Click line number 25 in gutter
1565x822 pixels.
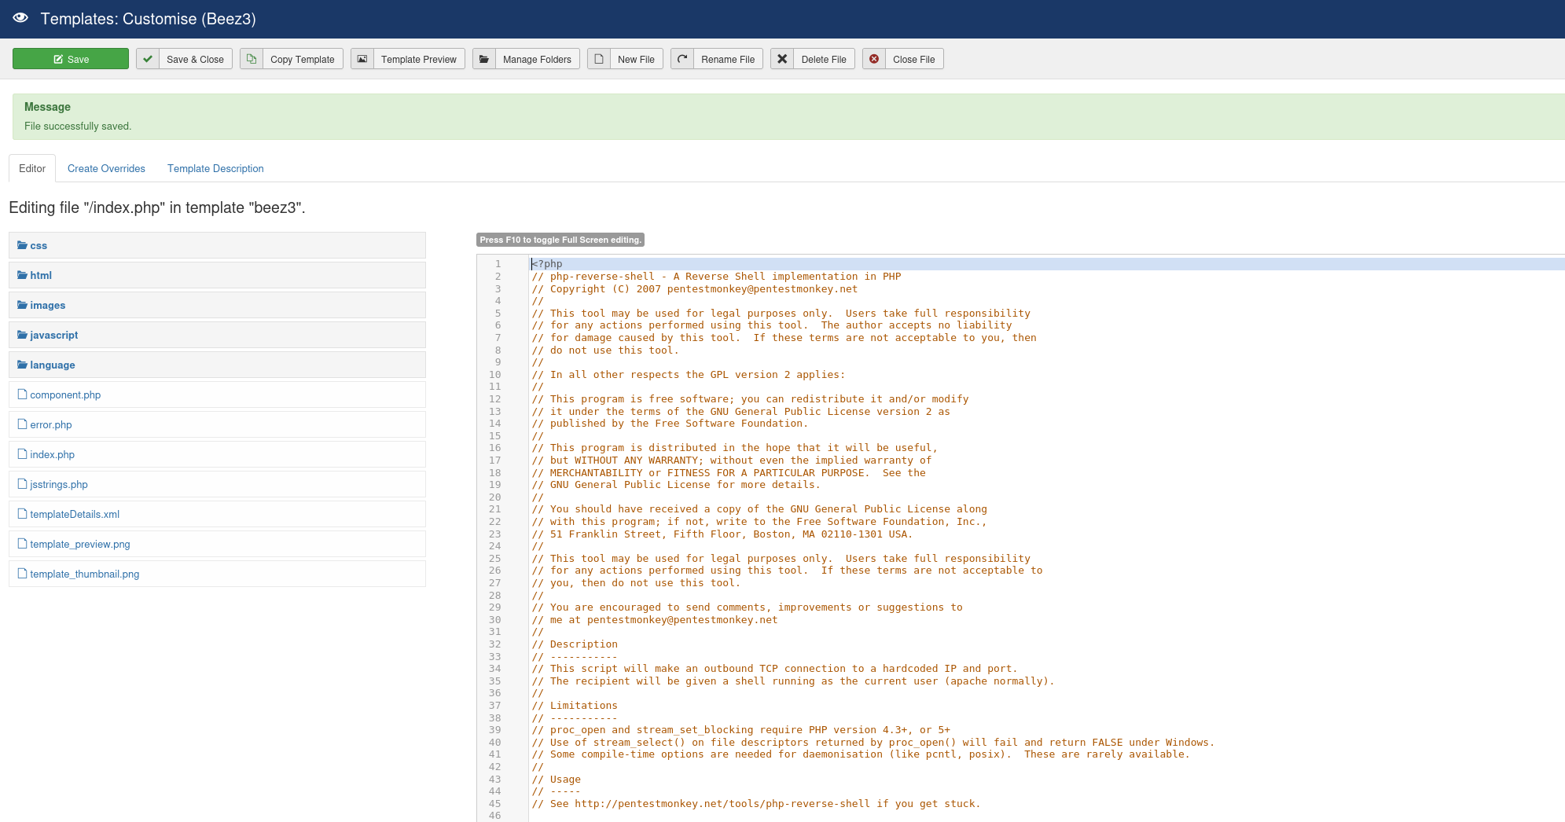[494, 559]
